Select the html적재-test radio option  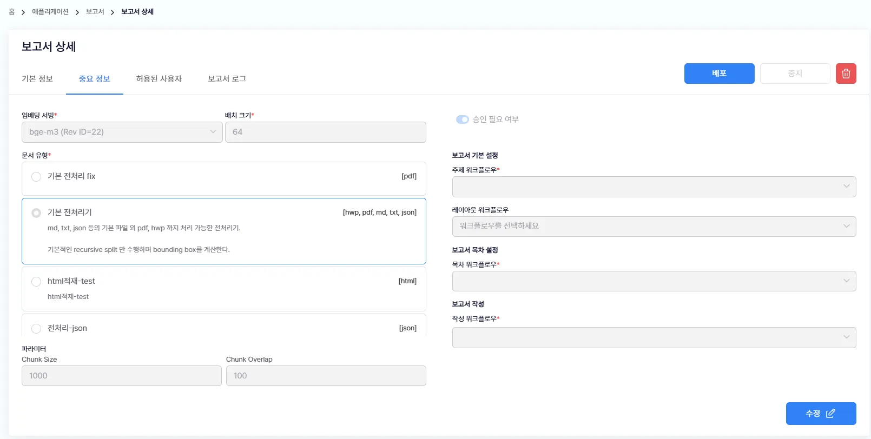36,282
